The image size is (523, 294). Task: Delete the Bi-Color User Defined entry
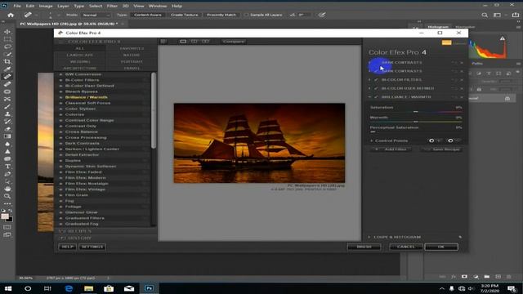point(462,88)
